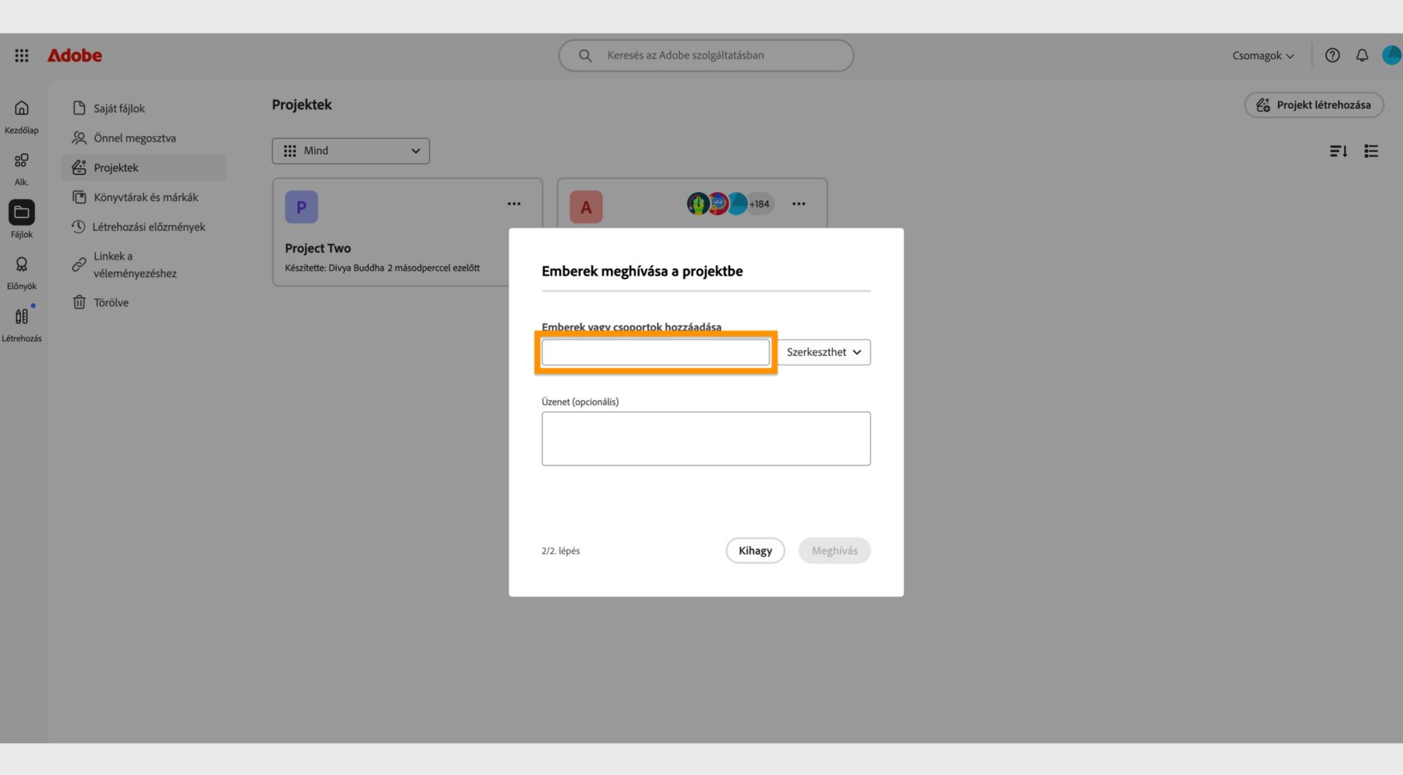Click the Készítette: Divya Buddha line
The width and height of the screenshot is (1403, 775).
click(x=382, y=268)
